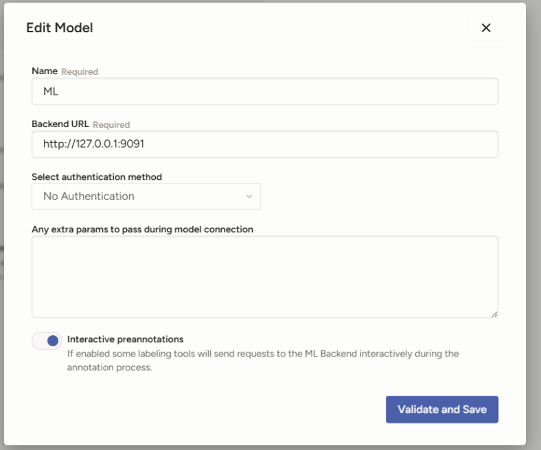Click the Required hint beside Name
Screen dimensions: 541x450
pyautogui.click(x=80, y=71)
